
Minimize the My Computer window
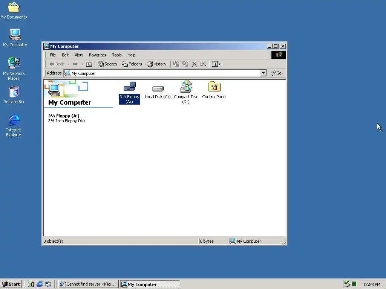(270, 46)
